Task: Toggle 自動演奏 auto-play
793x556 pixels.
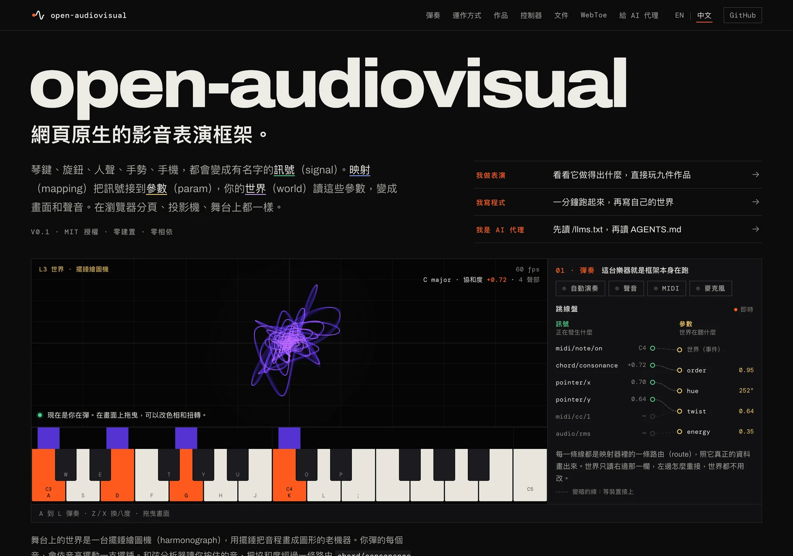Action: [580, 289]
